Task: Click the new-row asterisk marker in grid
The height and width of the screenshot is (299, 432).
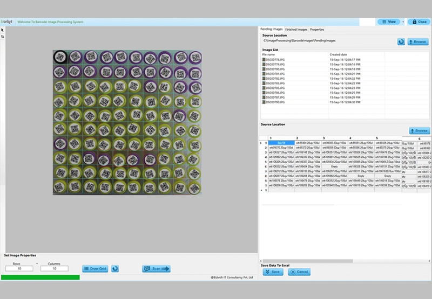Action: tap(261, 190)
